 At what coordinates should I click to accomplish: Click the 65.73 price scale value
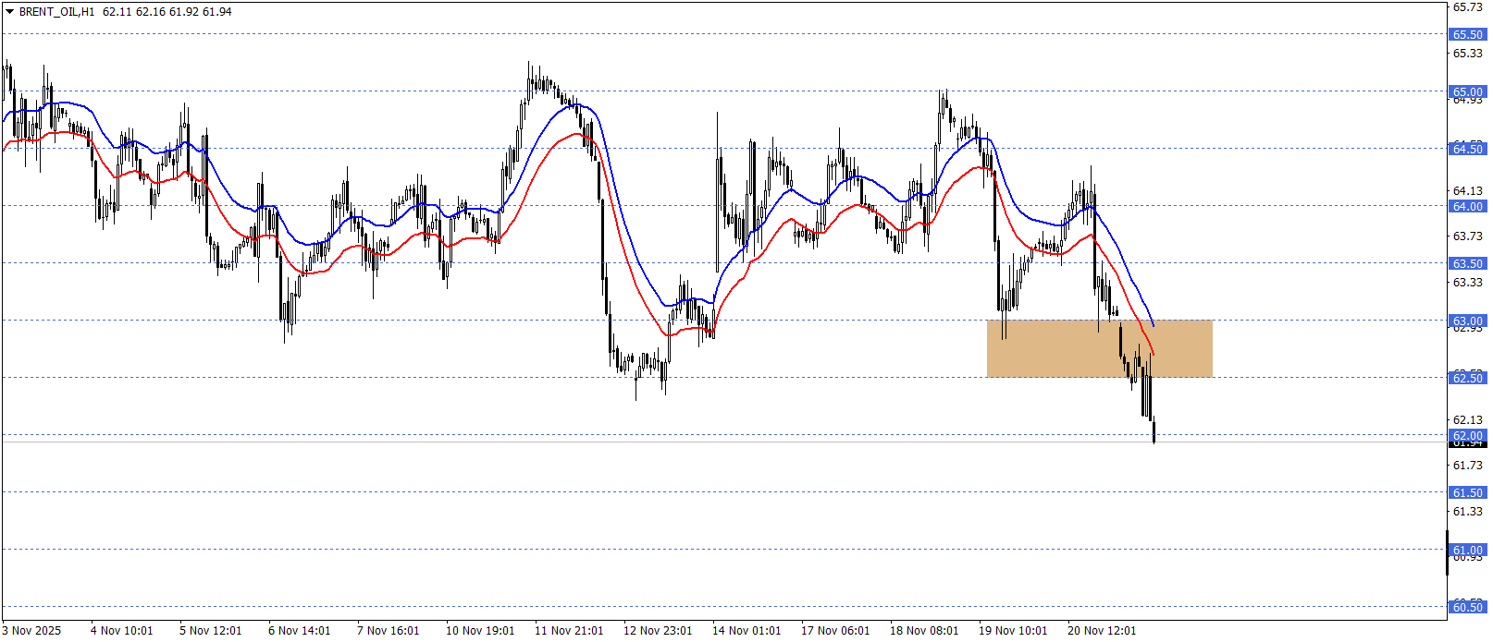coord(1468,7)
